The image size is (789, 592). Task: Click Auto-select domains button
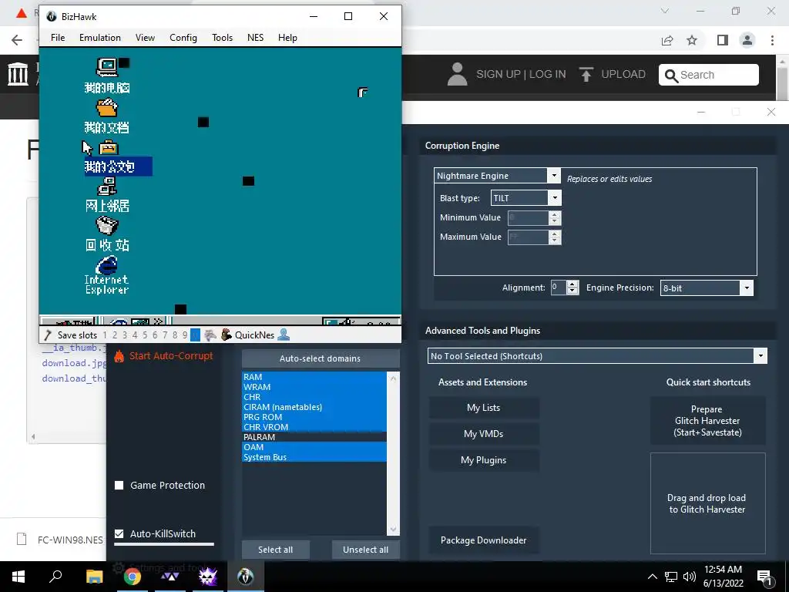click(x=321, y=358)
